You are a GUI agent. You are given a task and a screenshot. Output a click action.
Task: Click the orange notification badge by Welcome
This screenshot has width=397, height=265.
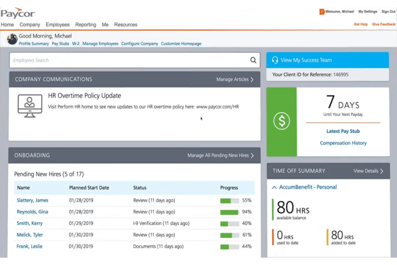coord(322,12)
